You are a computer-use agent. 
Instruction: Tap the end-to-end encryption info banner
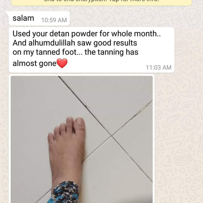click(x=101, y=2)
